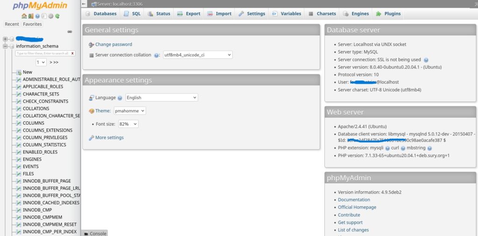Open phpMyAdmin documentation blue help icon in sidebar
Screen dimensions: 478x236
tap(37, 16)
